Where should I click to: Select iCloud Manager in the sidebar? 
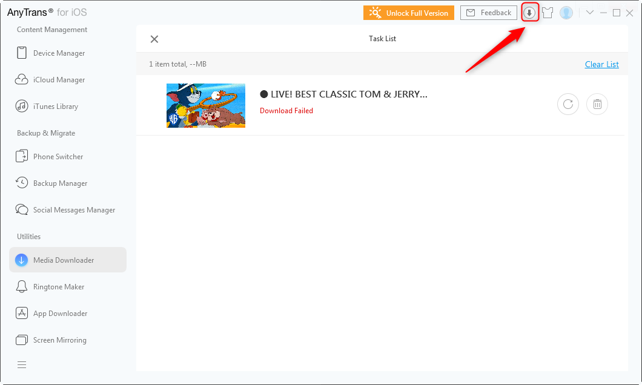pyautogui.click(x=59, y=80)
